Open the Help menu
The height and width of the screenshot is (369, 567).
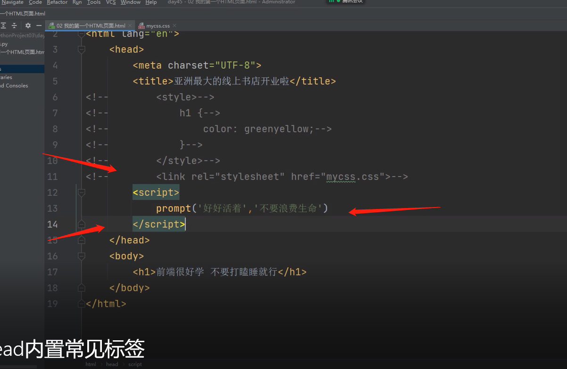(x=151, y=2)
